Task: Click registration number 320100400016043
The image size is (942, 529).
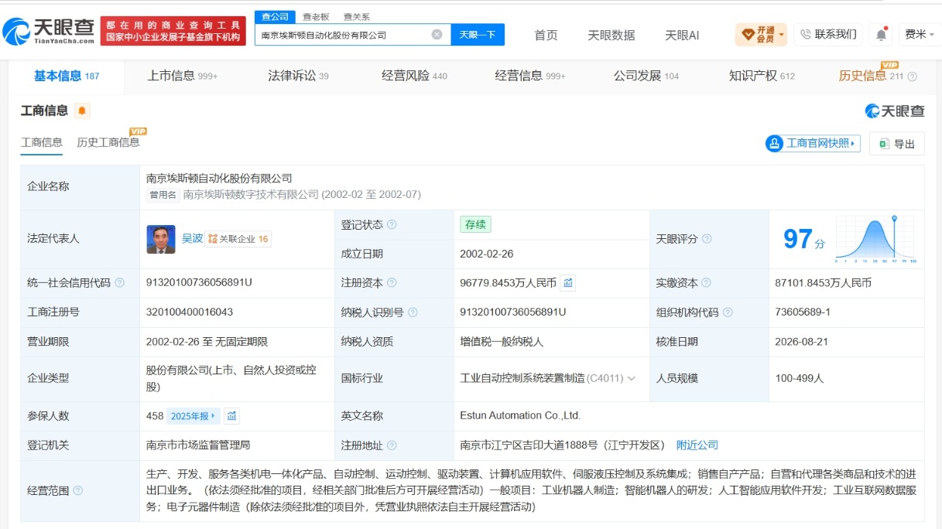Action: [x=190, y=312]
